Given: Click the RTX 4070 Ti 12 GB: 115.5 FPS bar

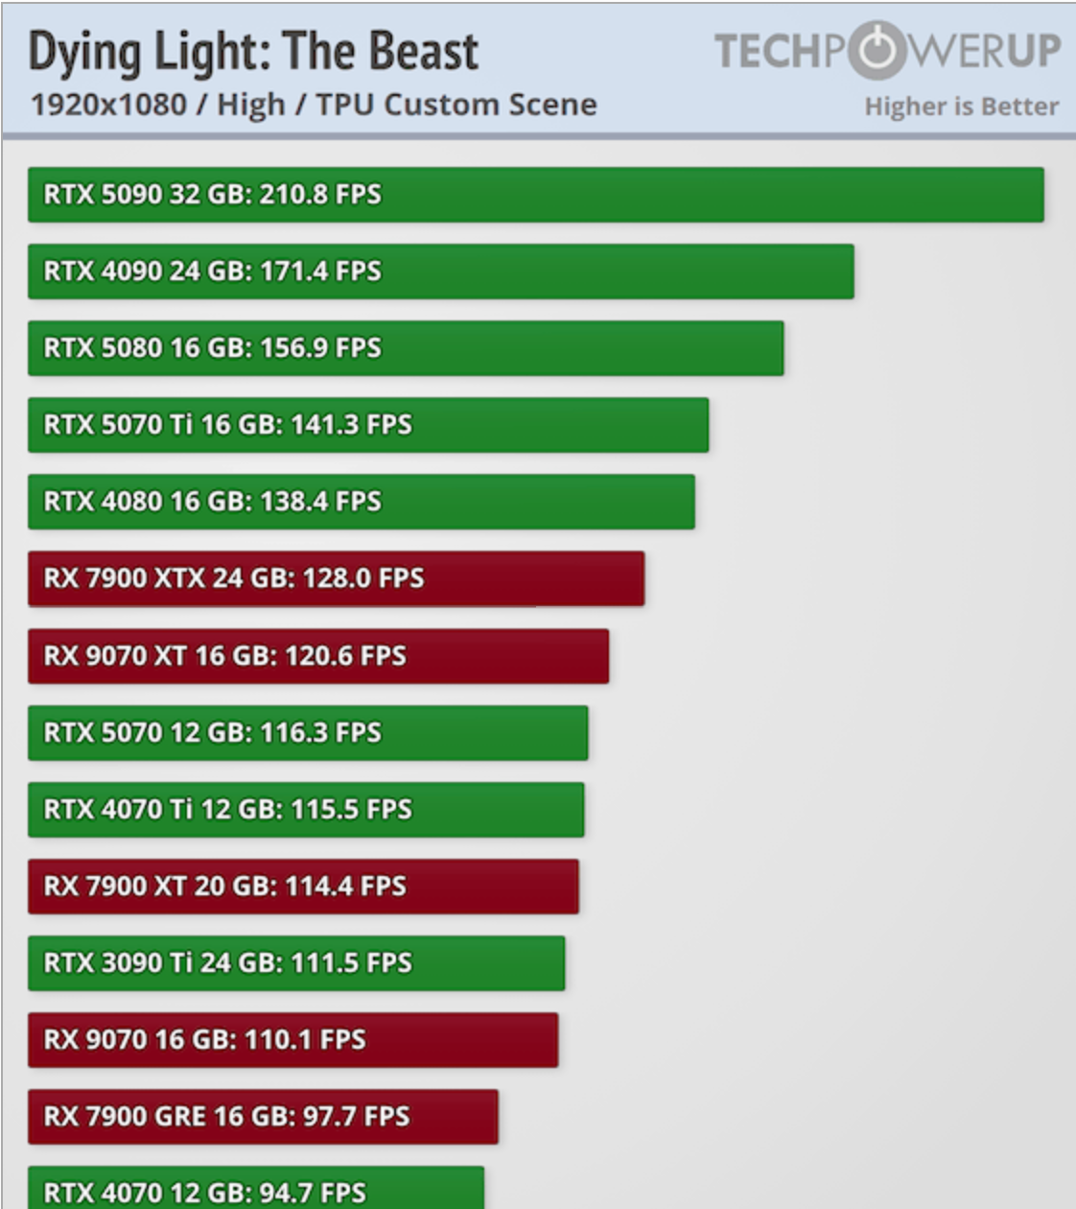Looking at the screenshot, I should pos(306,810).
